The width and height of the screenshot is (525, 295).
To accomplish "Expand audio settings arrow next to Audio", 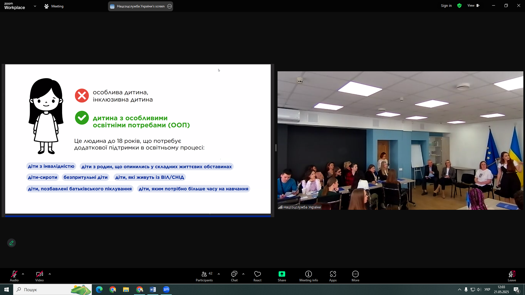I will pos(23,274).
